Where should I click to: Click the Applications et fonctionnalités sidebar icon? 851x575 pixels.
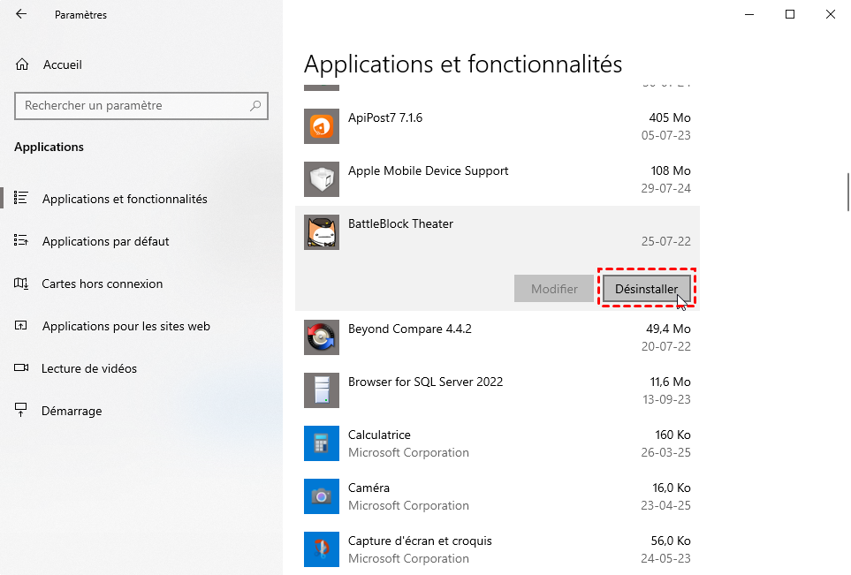click(x=20, y=199)
